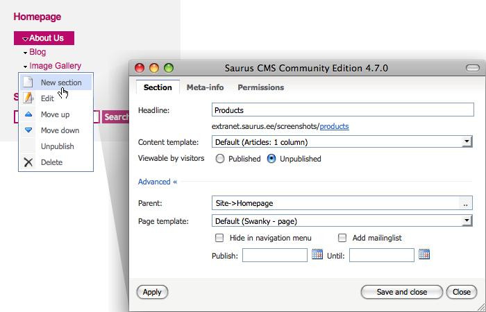The height and width of the screenshot is (312, 486).
Task: Enable Hide in navigation menu checkbox
Action: [x=219, y=238]
